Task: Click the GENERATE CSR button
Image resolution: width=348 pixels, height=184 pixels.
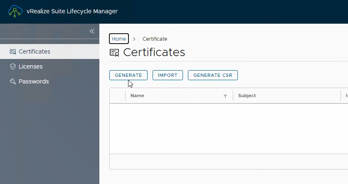Action: (212, 75)
